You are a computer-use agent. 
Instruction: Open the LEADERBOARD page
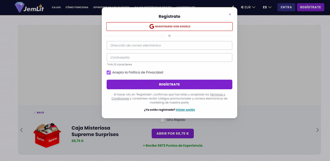click(x=186, y=7)
